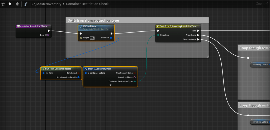Click the Selection input pin on Switch node
Screen dimensions: 270x130
point(158,35)
